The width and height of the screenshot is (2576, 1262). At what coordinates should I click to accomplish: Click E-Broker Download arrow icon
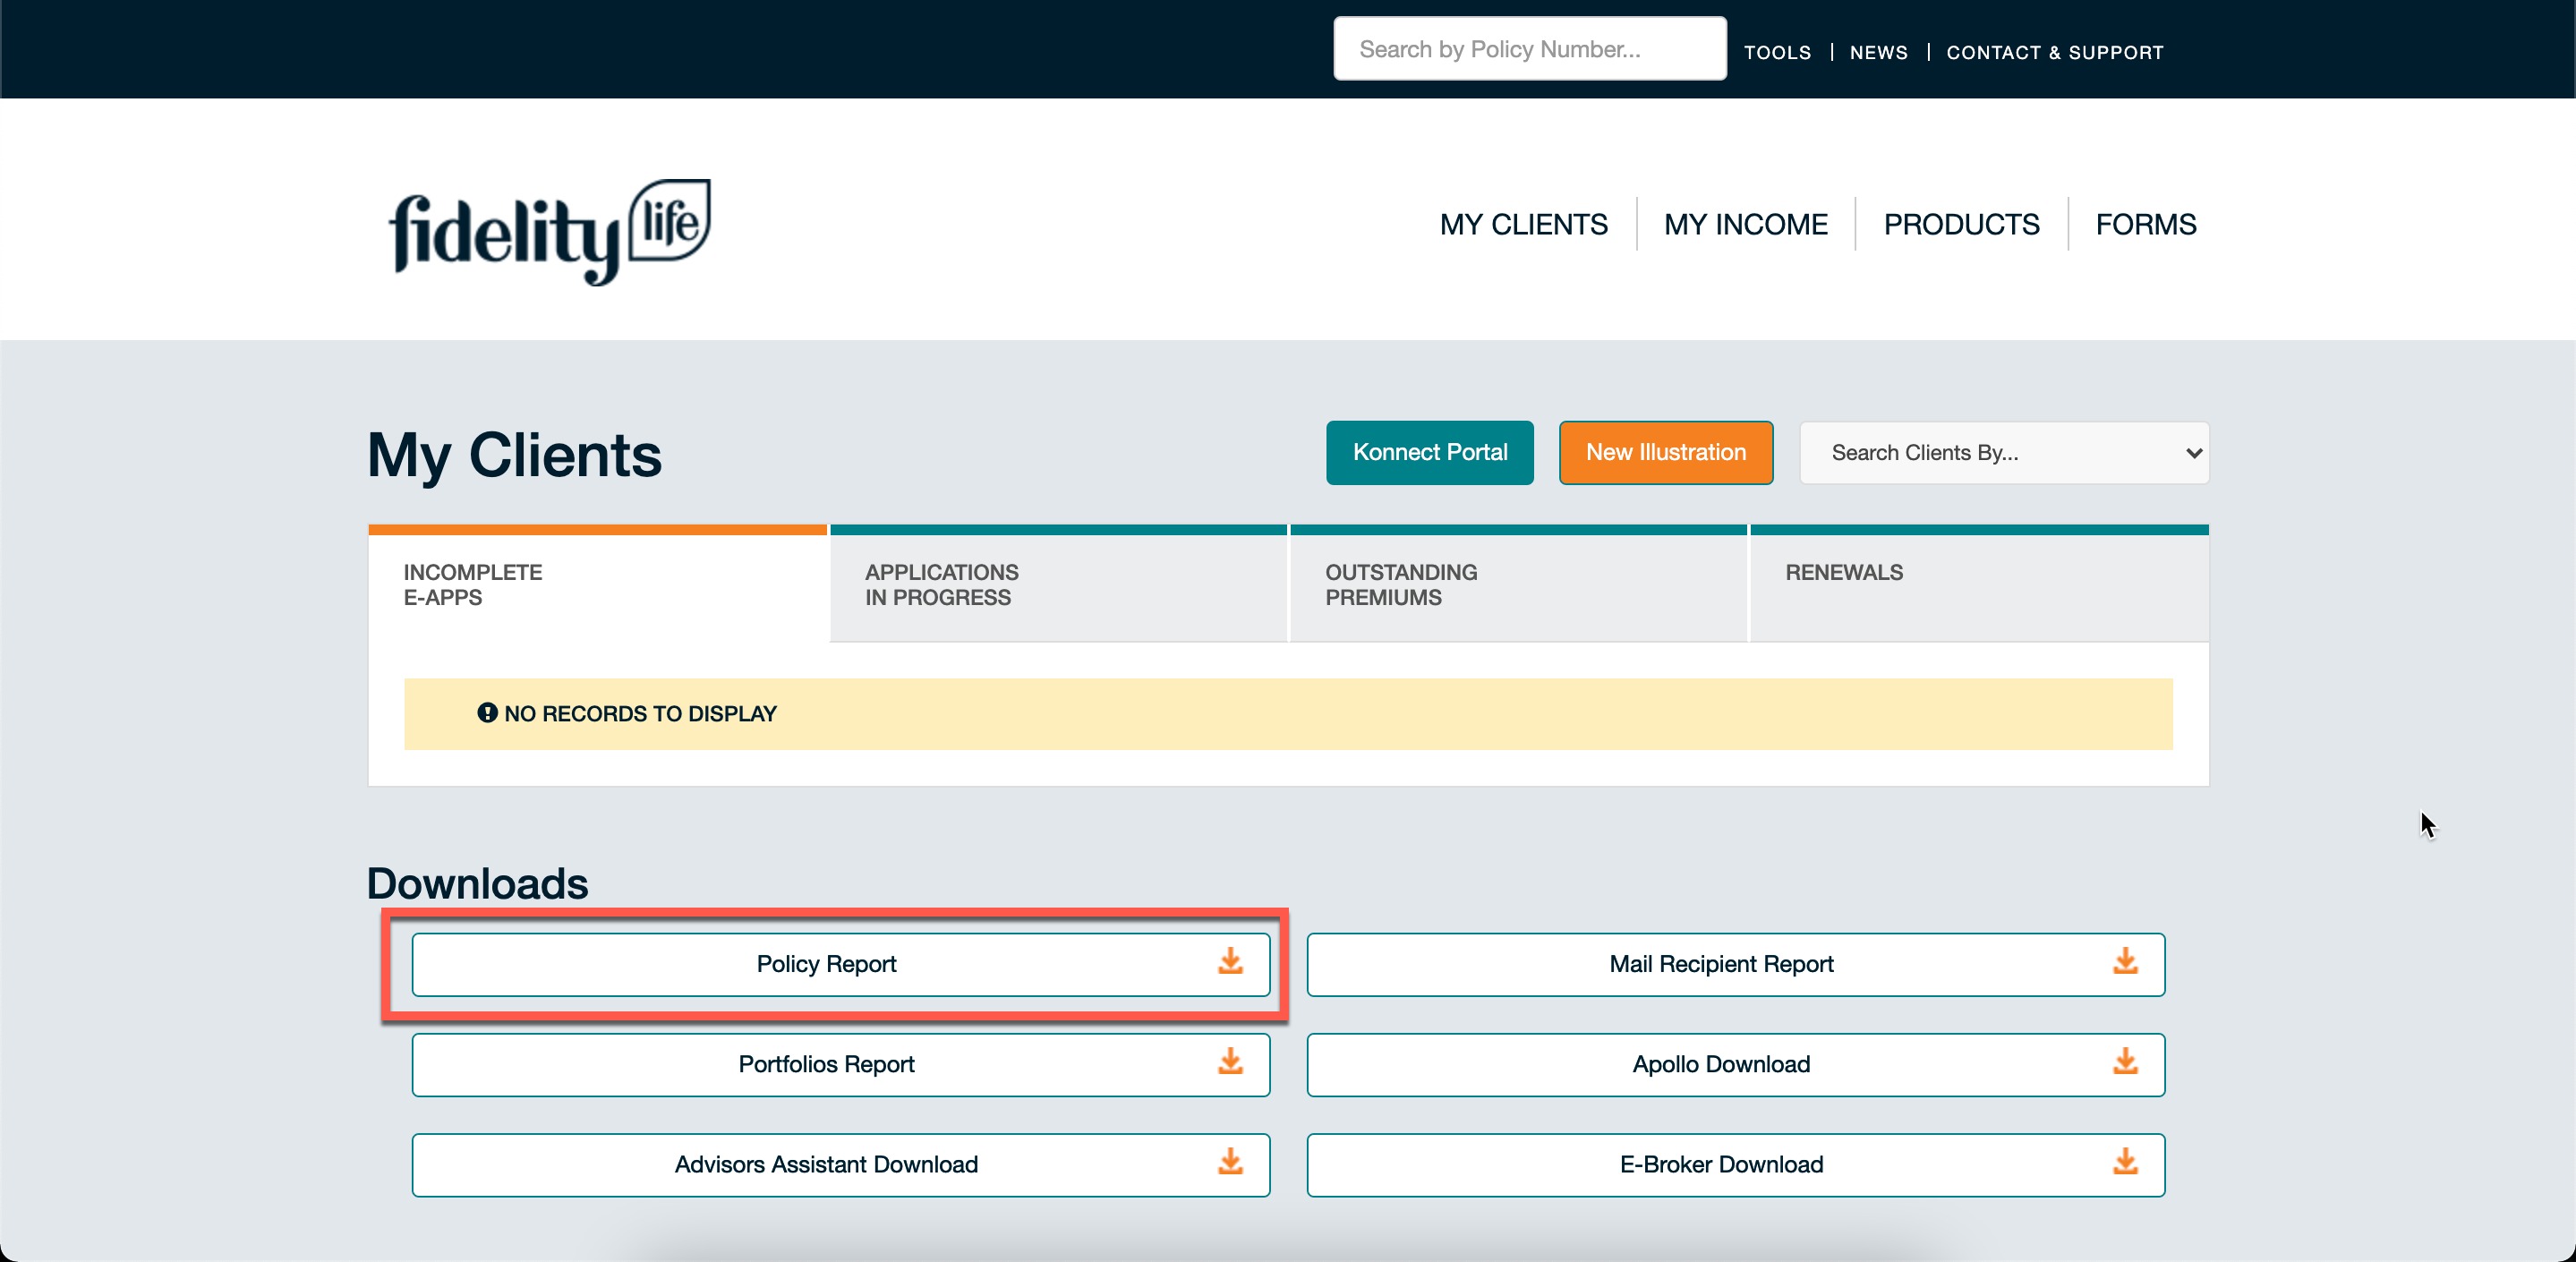(x=2125, y=1162)
